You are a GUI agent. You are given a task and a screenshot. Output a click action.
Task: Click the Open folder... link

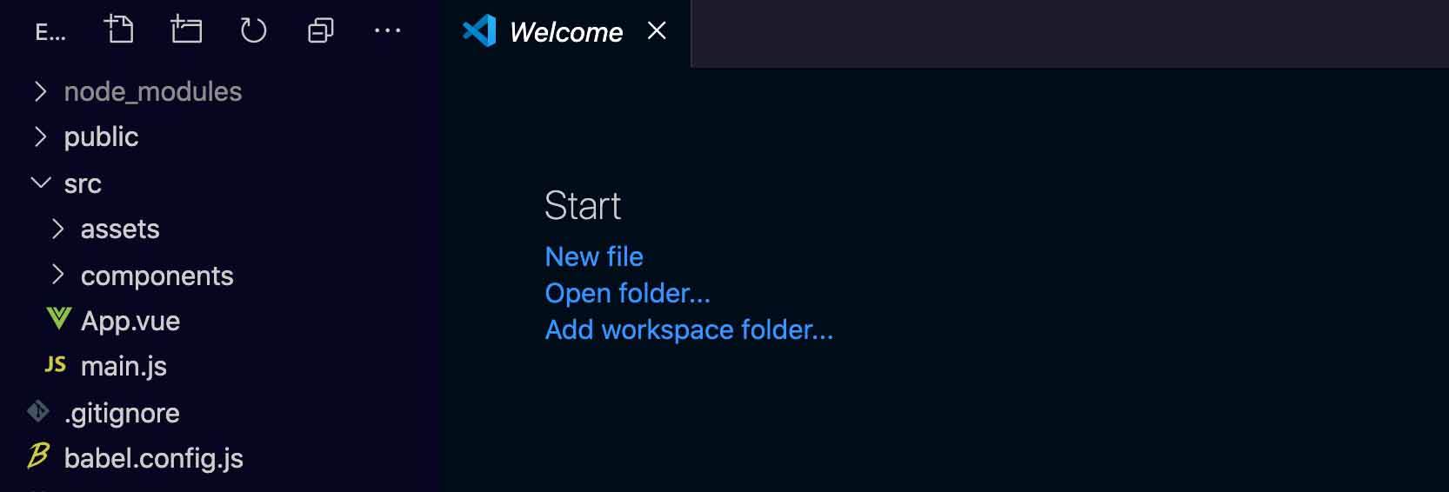[x=627, y=293]
